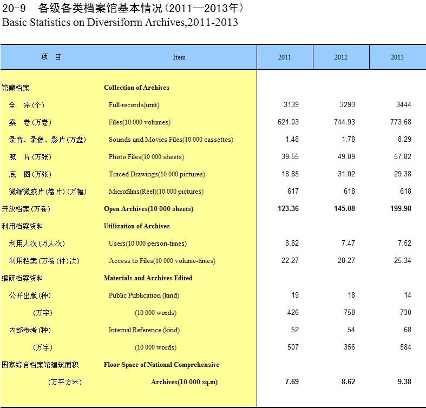
Task: Select the 'Access to Files' row label
Action: coord(162,261)
